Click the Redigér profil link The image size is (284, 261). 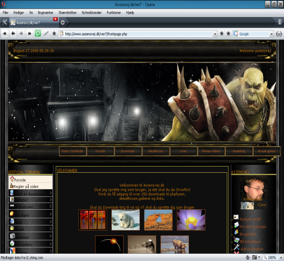click(250, 219)
